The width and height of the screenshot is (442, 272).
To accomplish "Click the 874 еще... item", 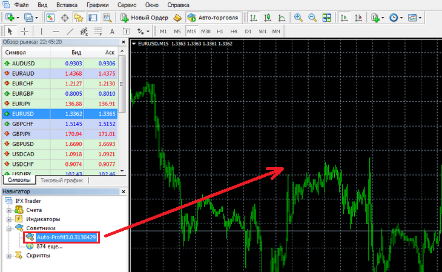I will click(49, 247).
